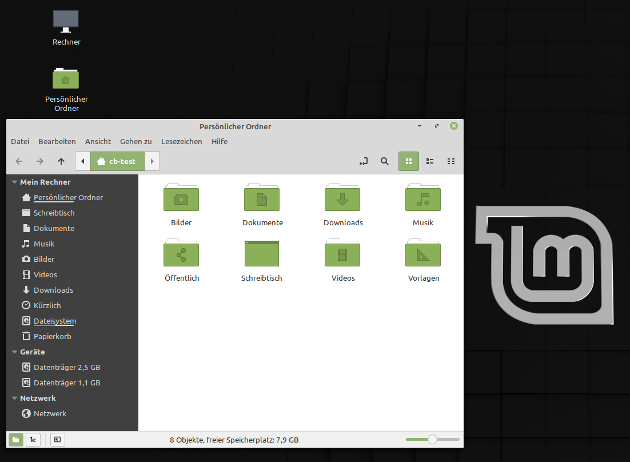Image resolution: width=630 pixels, height=462 pixels.
Task: Open the Bearbeiten menu
Action: tap(57, 141)
